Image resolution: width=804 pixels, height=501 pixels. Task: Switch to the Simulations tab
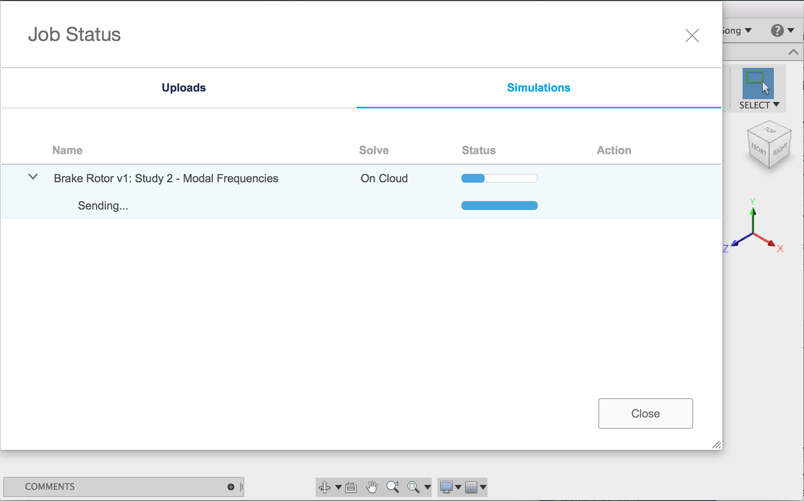point(539,88)
